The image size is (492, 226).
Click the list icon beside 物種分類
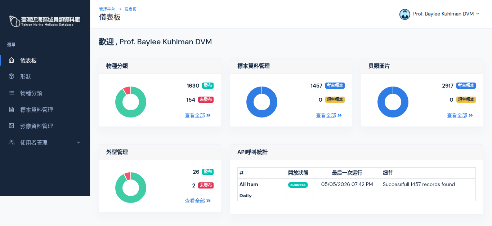tap(12, 93)
